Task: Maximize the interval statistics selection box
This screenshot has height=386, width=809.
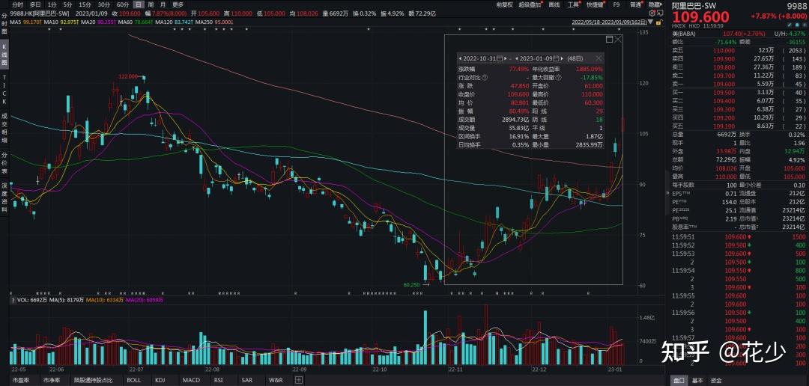Action: click(x=609, y=39)
